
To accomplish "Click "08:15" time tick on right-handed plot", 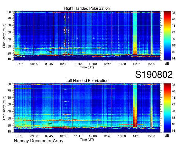I will (20, 64).
